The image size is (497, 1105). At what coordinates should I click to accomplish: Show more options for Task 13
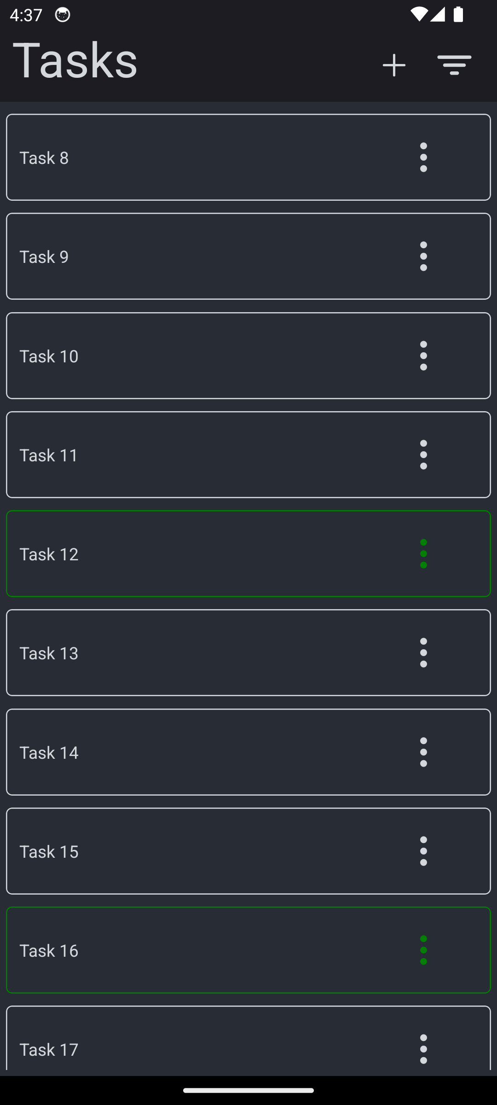coord(423,653)
